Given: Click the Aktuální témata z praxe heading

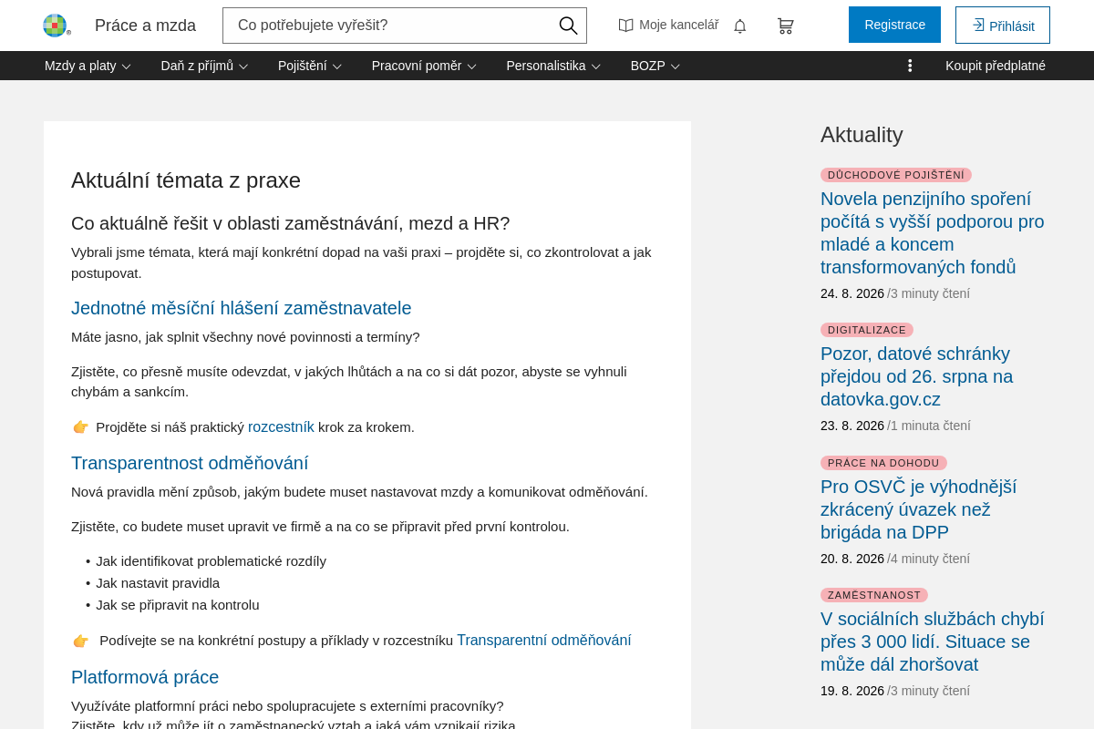Looking at the screenshot, I should pyautogui.click(x=186, y=180).
